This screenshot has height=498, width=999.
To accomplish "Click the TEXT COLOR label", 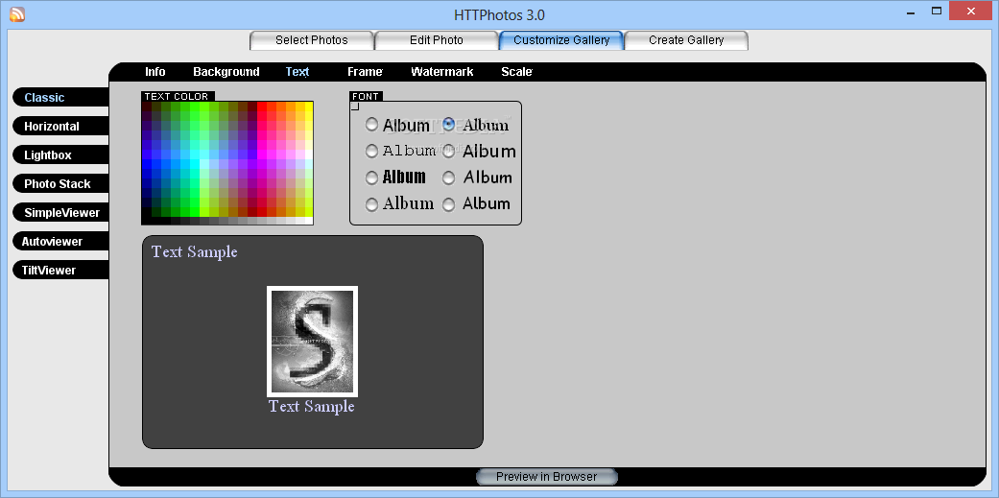I will [x=178, y=96].
